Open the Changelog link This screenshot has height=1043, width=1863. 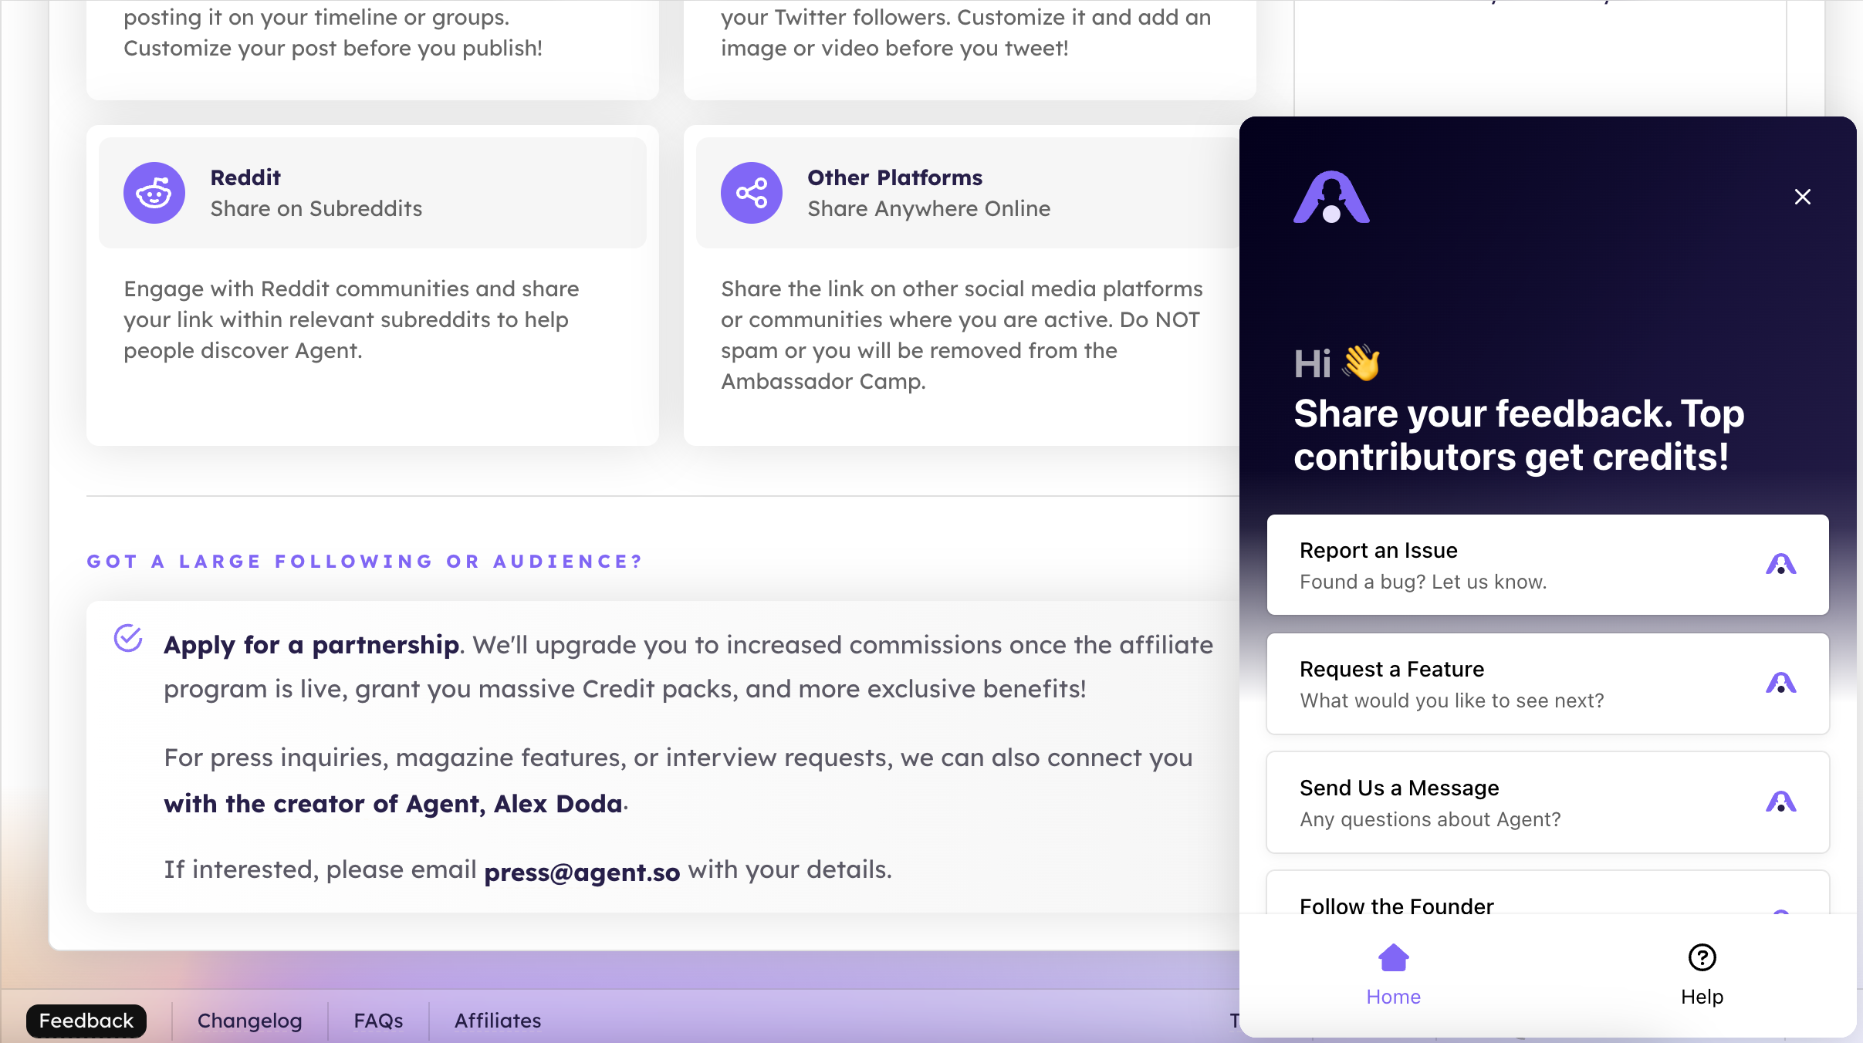[250, 1021]
